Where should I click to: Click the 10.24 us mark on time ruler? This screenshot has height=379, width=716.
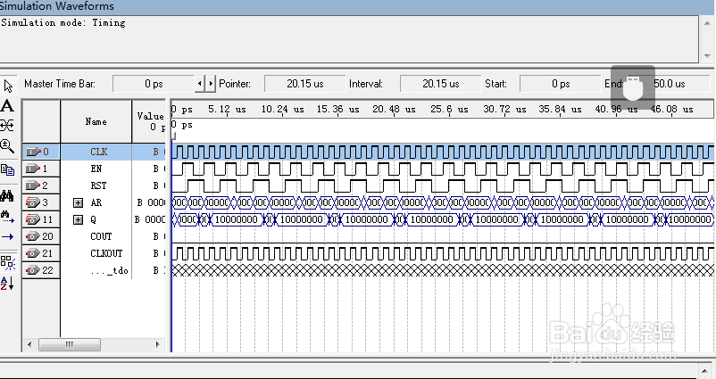[x=282, y=110]
